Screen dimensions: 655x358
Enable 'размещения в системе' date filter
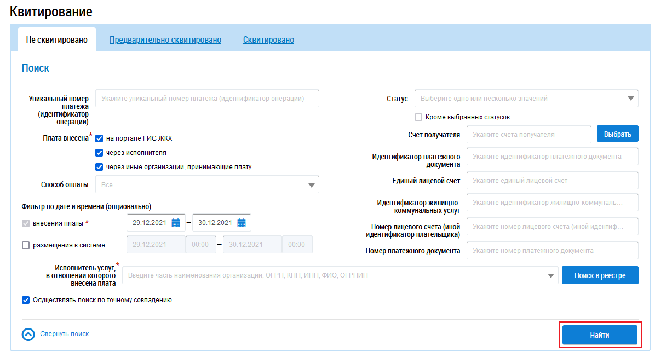[26, 245]
